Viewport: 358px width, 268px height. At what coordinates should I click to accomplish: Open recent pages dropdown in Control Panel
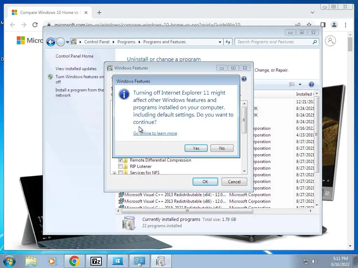point(67,42)
